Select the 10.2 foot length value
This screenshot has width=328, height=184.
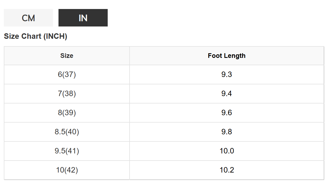(227, 170)
